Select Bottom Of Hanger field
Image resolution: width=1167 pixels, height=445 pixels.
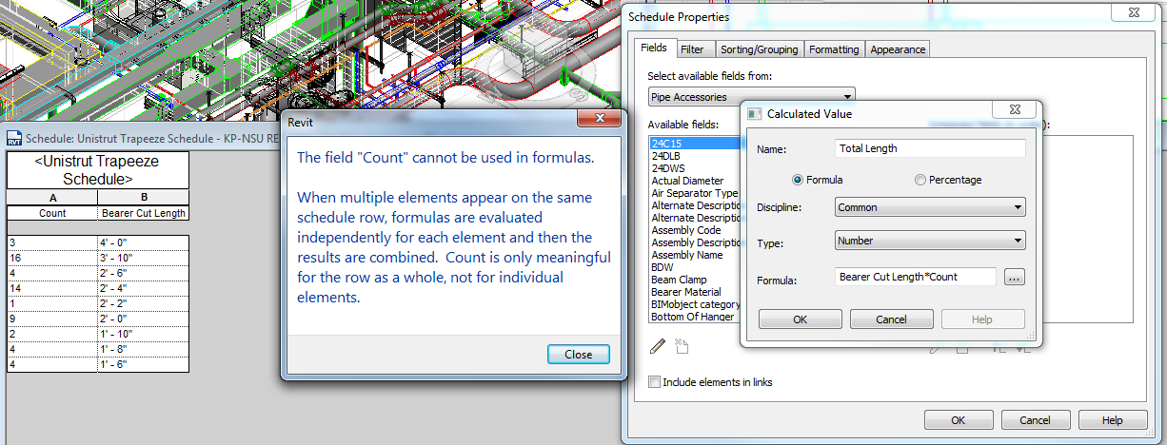695,317
